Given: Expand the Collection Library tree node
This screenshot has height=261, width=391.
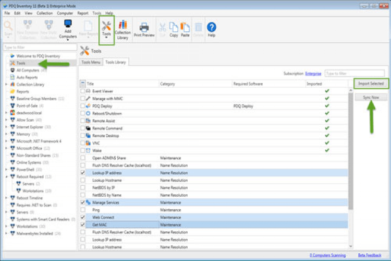Looking at the screenshot, I should pyautogui.click(x=6, y=84).
